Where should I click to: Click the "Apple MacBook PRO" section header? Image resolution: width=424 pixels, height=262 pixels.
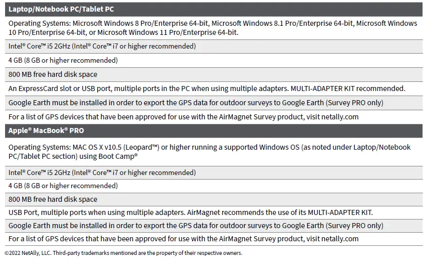point(46,130)
